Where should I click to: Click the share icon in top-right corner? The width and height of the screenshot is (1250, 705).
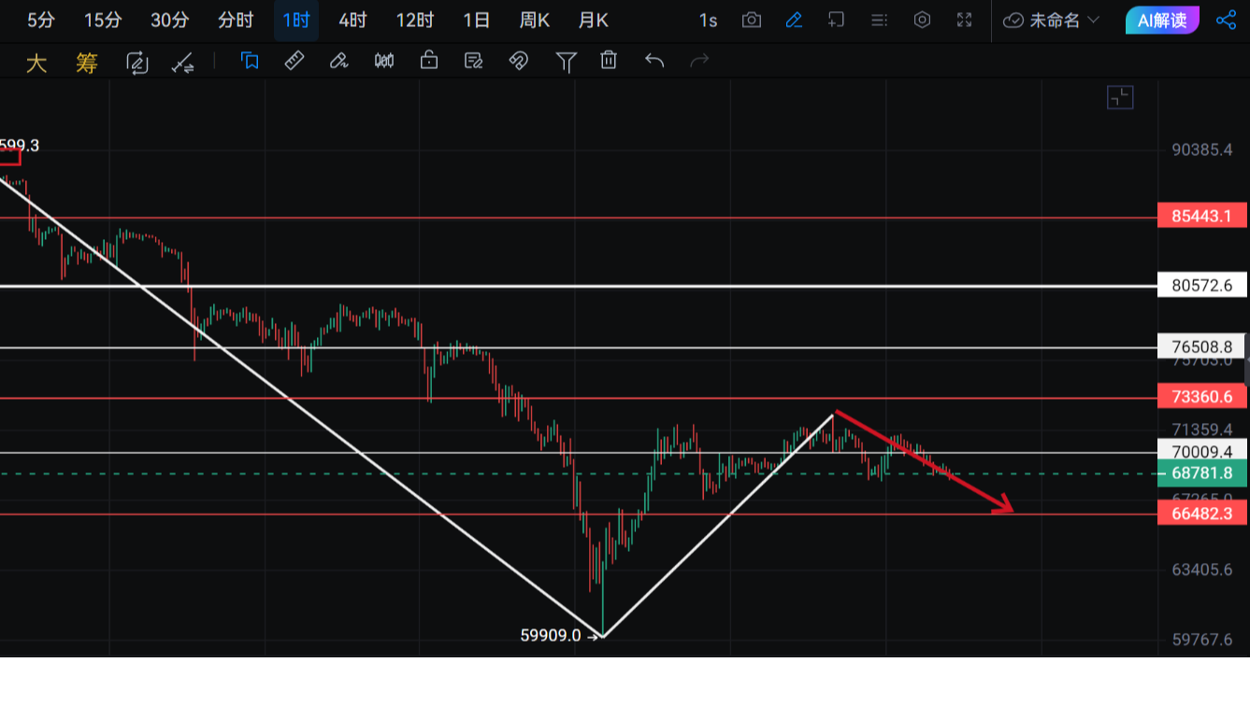[1226, 21]
